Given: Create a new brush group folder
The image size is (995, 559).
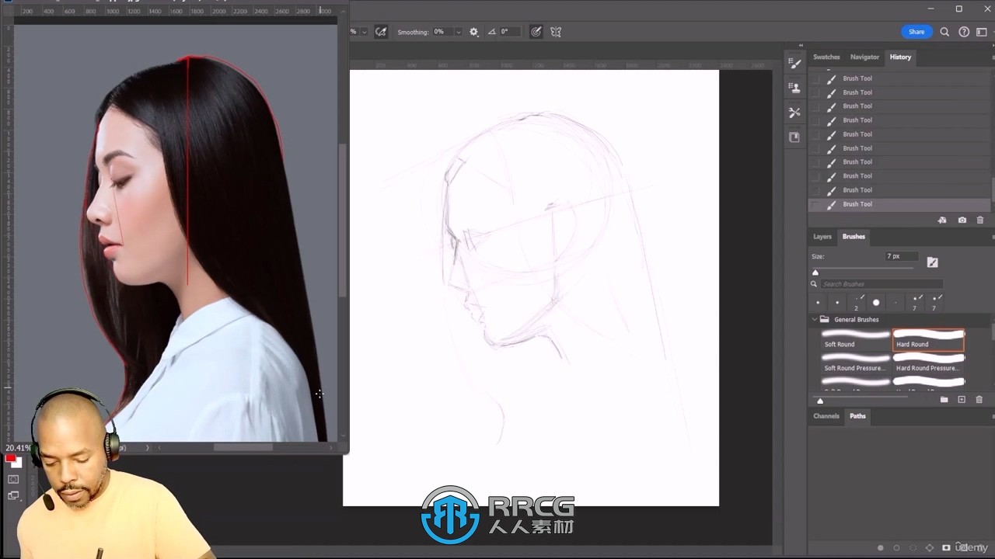Looking at the screenshot, I should [x=944, y=400].
